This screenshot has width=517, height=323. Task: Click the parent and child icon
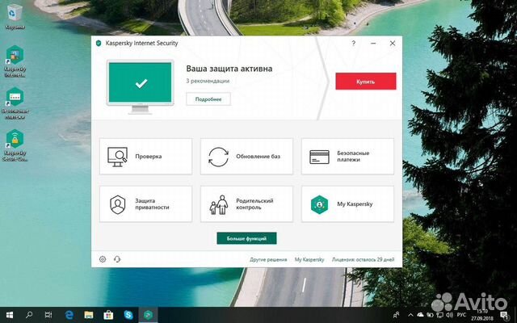click(x=219, y=204)
